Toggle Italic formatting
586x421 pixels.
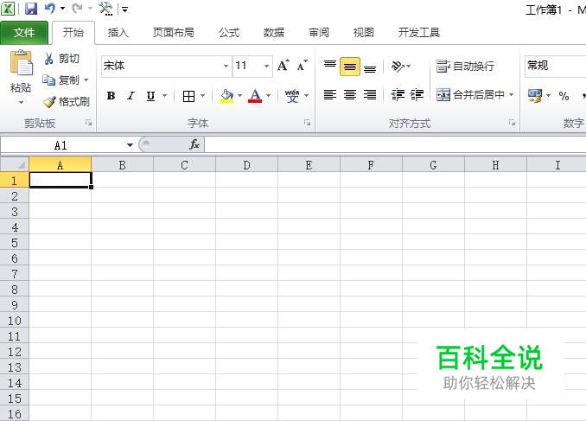(x=131, y=96)
